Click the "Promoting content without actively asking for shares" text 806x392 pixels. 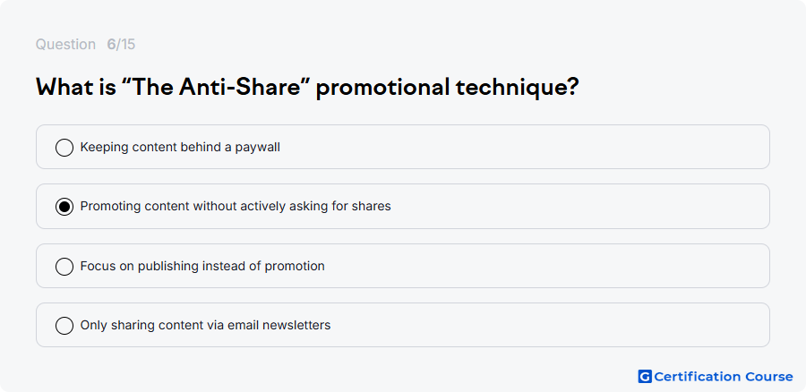[236, 206]
